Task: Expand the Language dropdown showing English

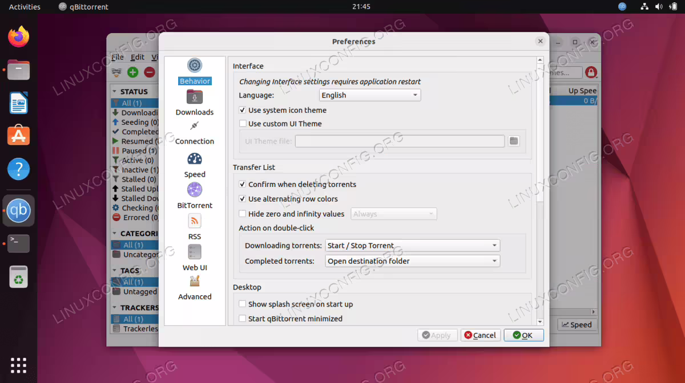Action: click(x=370, y=95)
